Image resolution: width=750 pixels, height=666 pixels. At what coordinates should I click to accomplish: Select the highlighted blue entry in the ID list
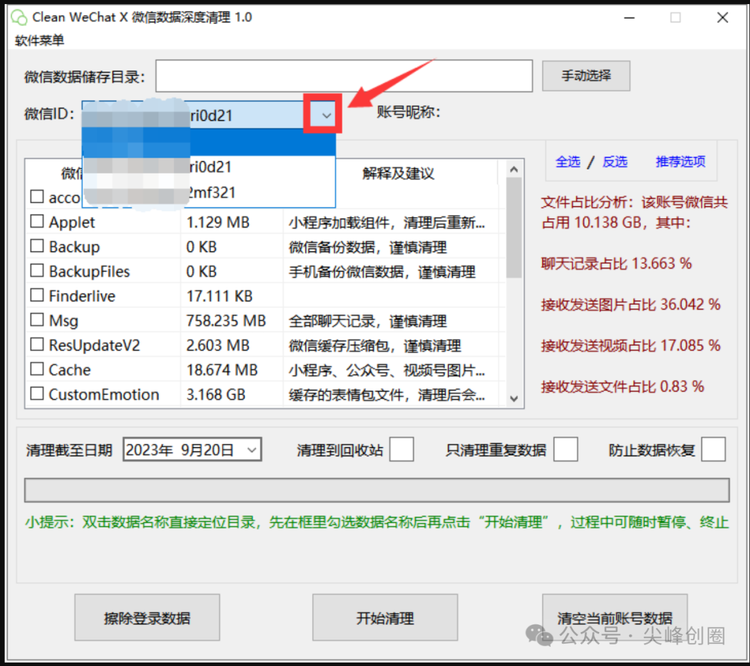(209, 142)
